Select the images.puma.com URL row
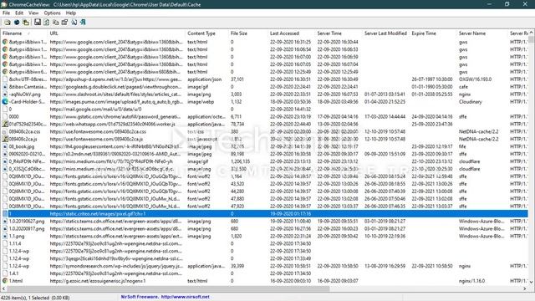The height and width of the screenshot is (301, 535). click(x=115, y=102)
